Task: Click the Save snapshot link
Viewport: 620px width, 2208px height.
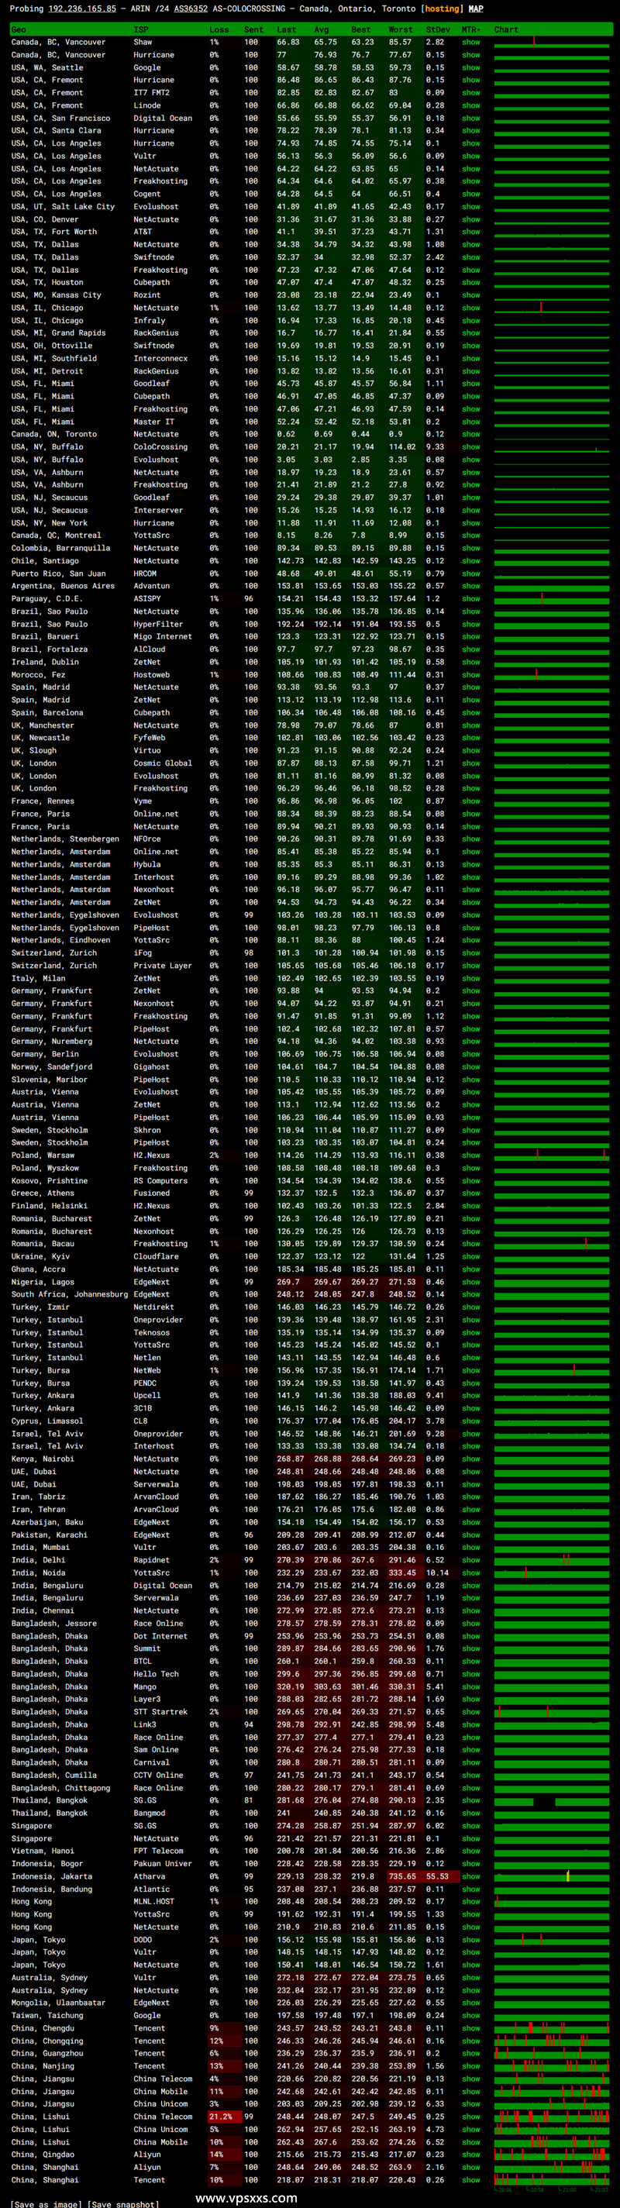Action: (123, 2203)
